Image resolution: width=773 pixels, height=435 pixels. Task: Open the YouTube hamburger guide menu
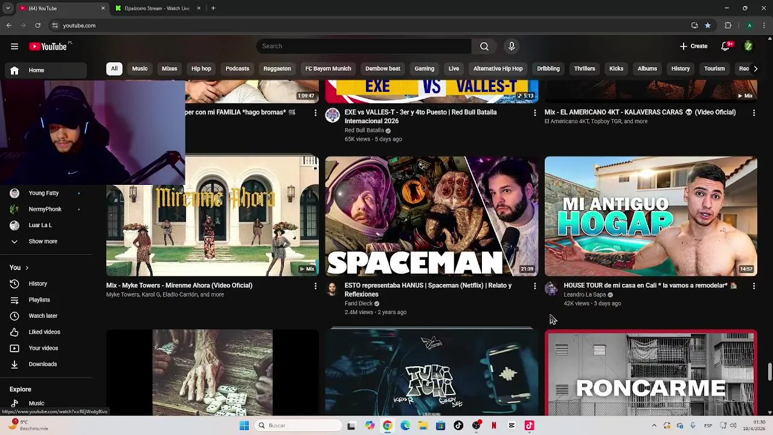point(14,47)
